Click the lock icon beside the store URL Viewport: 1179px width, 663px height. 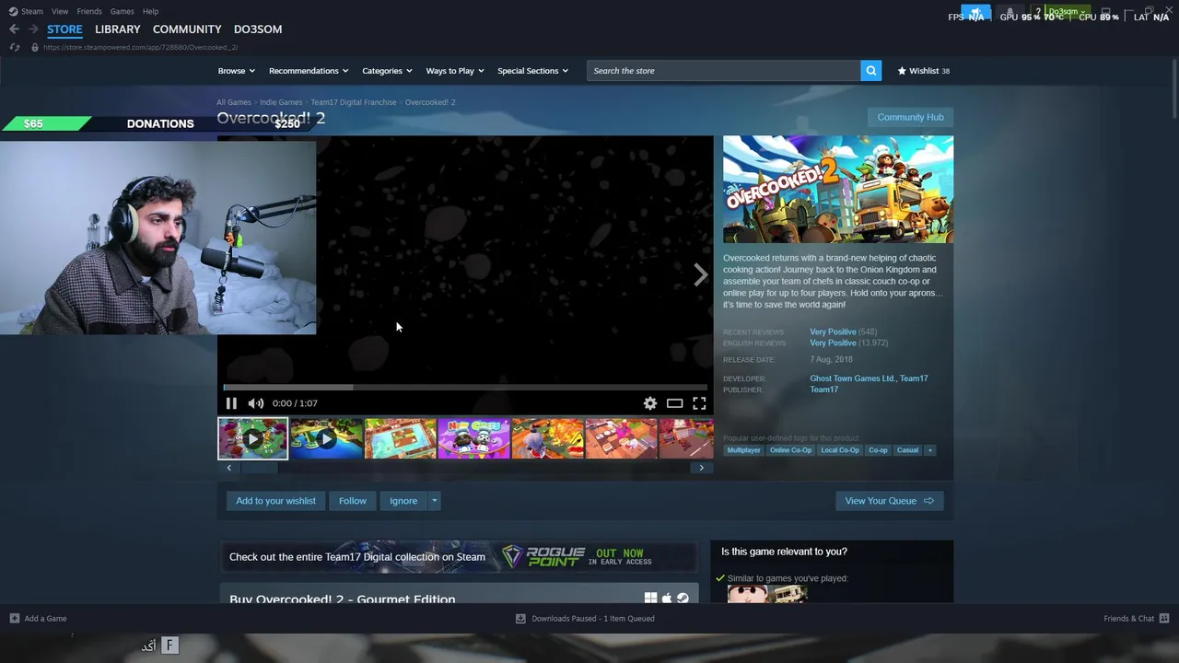click(35, 47)
